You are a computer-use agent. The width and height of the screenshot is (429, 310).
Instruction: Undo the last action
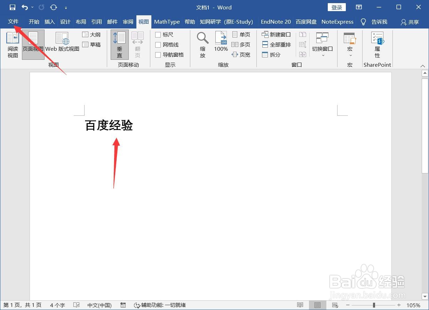24,7
